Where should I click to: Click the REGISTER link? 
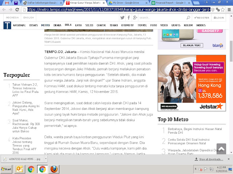(202, 18)
